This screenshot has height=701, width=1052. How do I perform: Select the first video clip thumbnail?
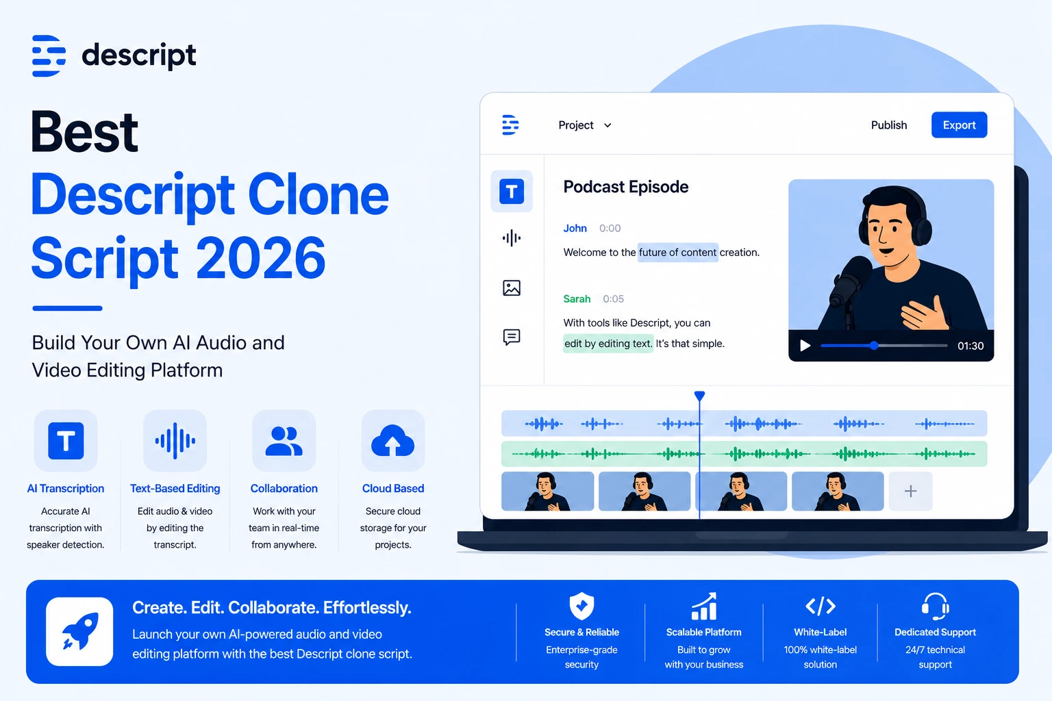coord(547,492)
